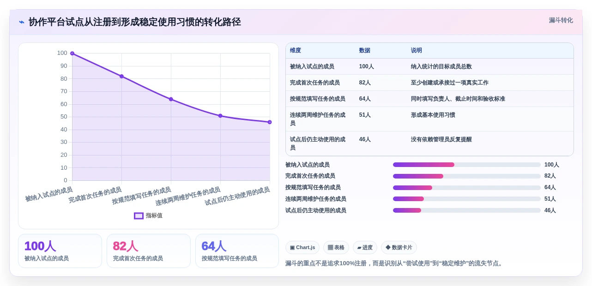The width and height of the screenshot is (592, 286).
Task: Click progress bar for 按规范填写任务的成员
Action: pos(467,188)
